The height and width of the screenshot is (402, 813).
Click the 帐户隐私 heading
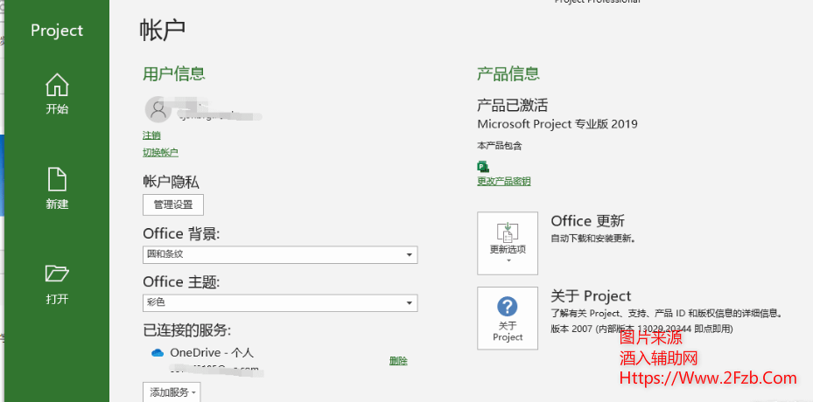click(172, 182)
